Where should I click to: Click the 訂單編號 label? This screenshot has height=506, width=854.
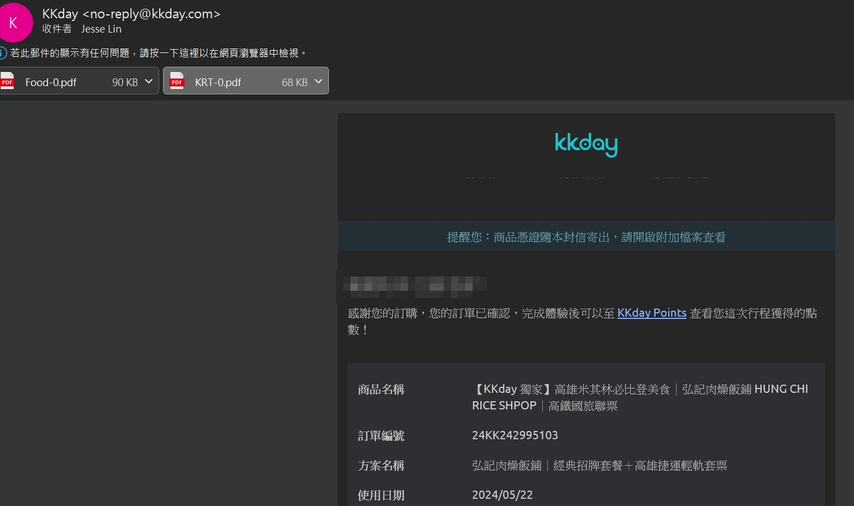381,436
